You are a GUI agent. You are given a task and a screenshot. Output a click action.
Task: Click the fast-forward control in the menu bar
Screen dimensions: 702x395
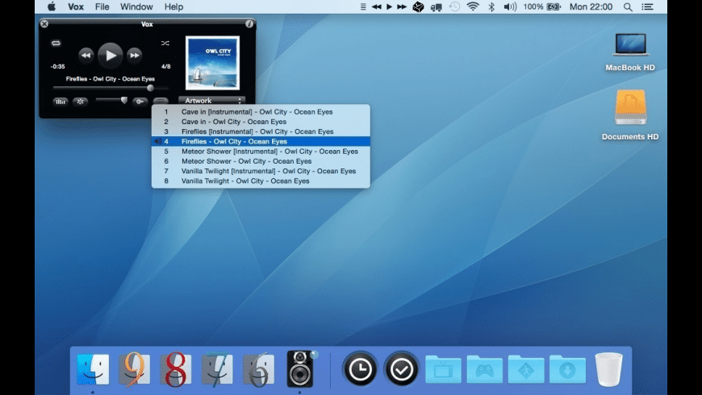402,6
